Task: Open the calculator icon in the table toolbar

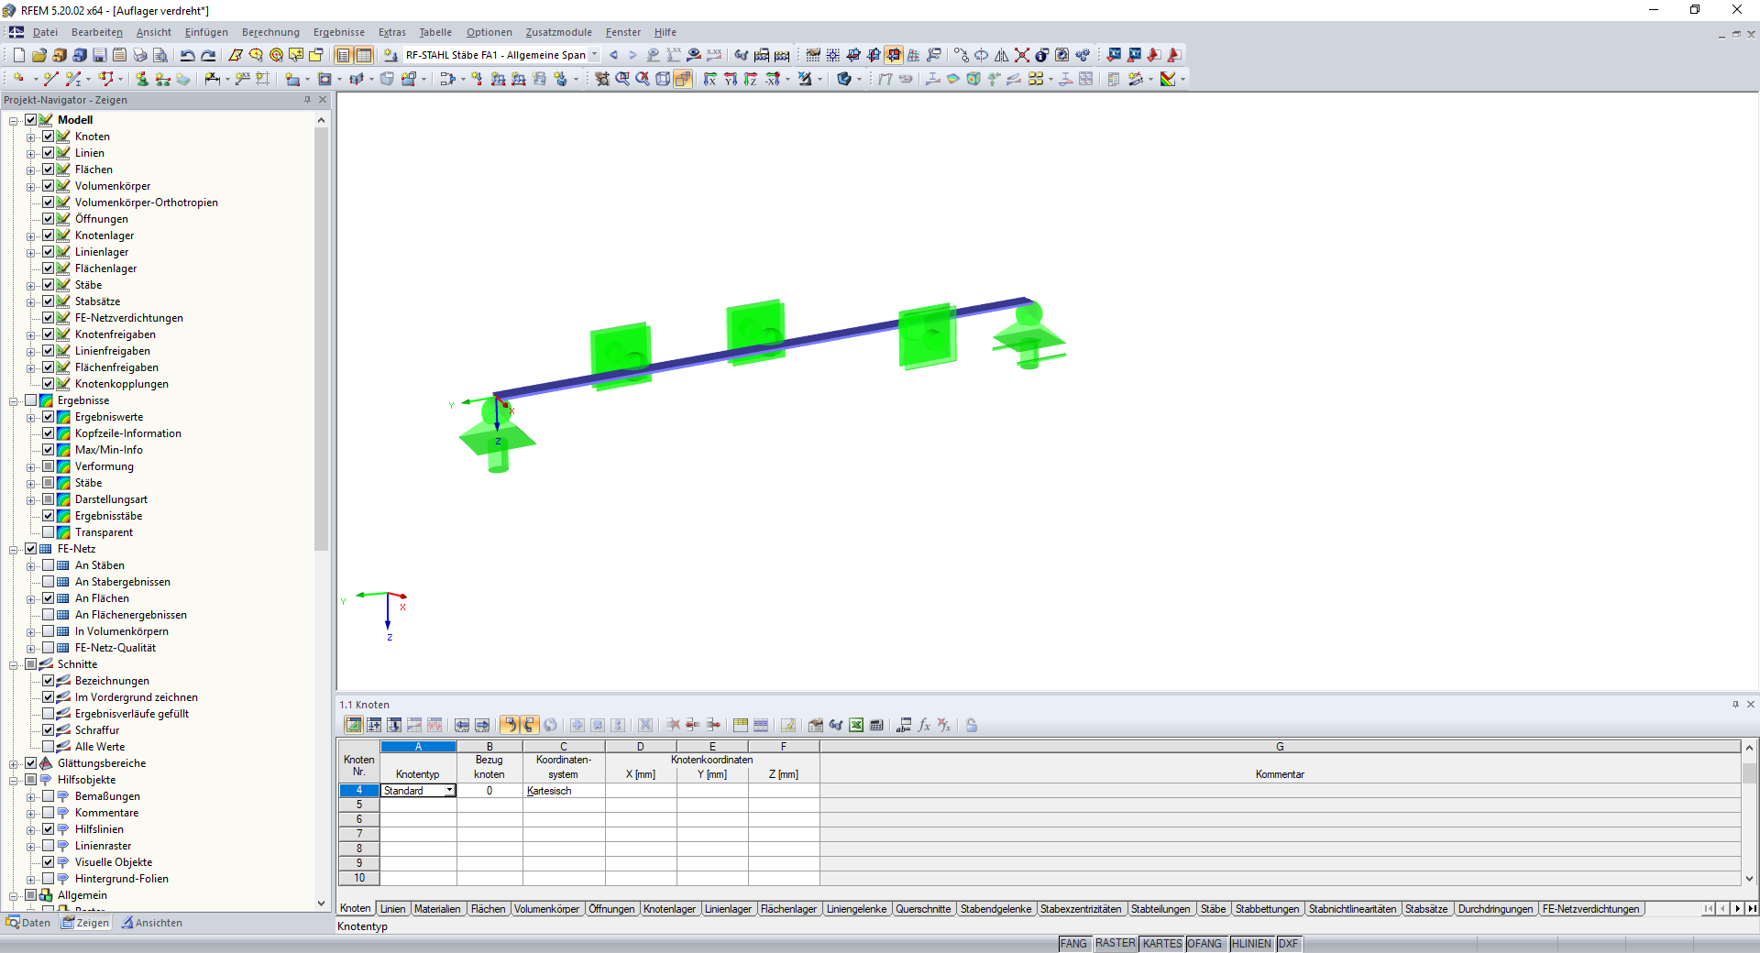Action: (x=876, y=725)
